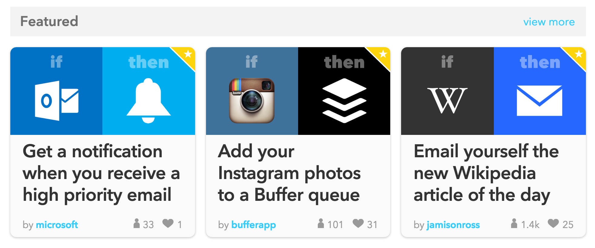
Task: Open 'Email yourself the new Wikipedia article' title
Action: [486, 173]
